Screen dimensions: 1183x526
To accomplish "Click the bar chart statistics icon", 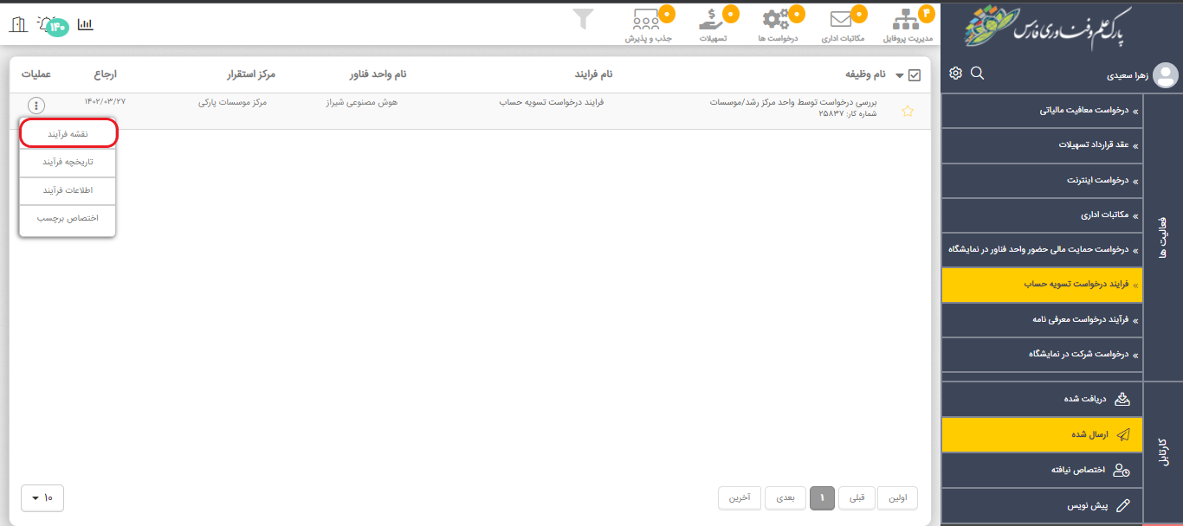I will click(x=85, y=24).
